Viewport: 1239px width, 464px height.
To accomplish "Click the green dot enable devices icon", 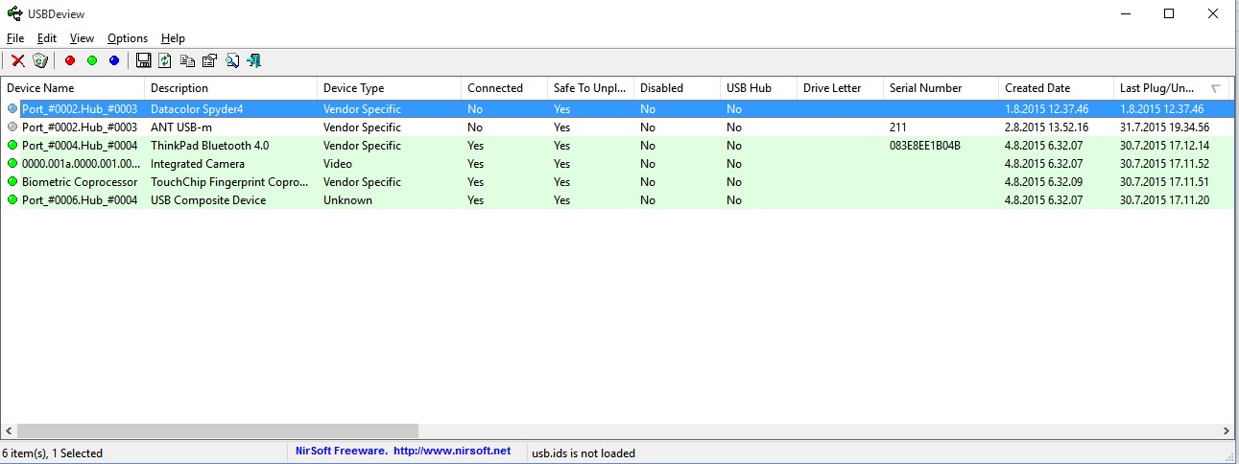I will click(x=92, y=60).
